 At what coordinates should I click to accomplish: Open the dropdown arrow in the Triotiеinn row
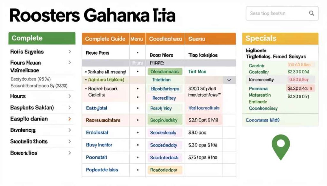tap(229, 80)
